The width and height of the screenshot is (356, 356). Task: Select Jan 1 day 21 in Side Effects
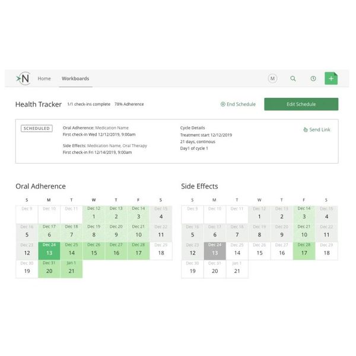237,268
